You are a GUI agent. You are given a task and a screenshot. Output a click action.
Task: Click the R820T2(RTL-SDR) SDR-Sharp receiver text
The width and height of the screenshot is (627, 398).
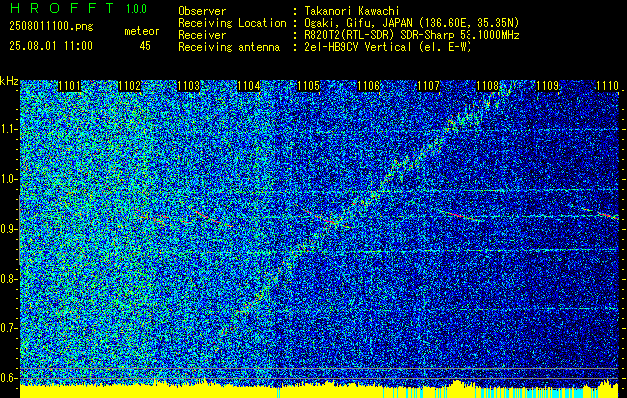[x=412, y=35]
